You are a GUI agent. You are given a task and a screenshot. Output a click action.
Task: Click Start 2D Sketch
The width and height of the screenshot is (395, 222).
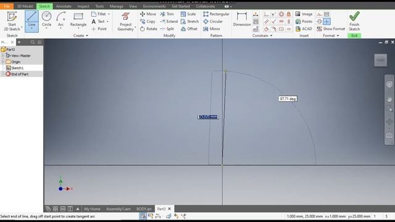12,21
